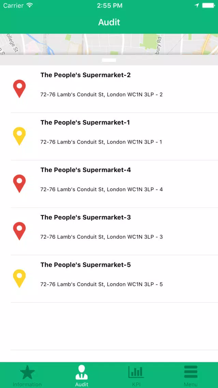Tap the yellow pin for Supermarket-5
Image resolution: width=218 pixels, height=388 pixels.
coord(19,278)
